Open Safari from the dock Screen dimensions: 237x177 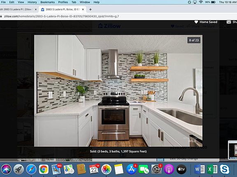click(31, 169)
